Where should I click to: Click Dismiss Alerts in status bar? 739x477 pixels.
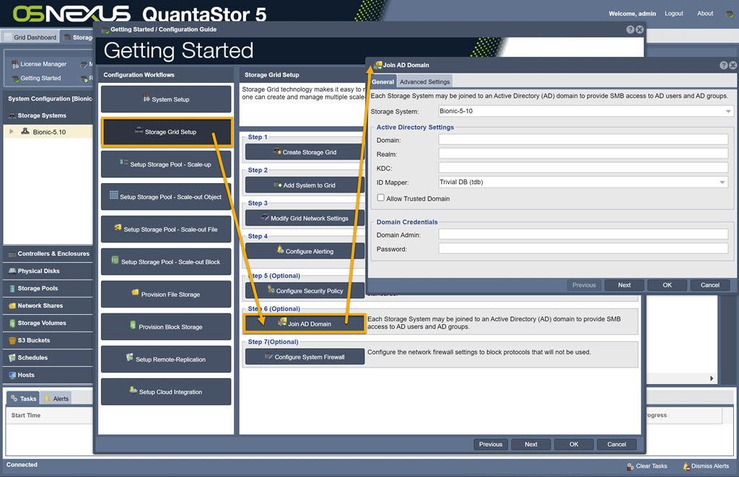706,466
